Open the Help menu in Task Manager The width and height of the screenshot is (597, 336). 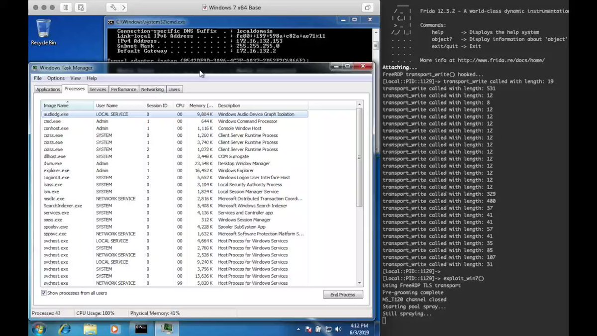point(92,78)
